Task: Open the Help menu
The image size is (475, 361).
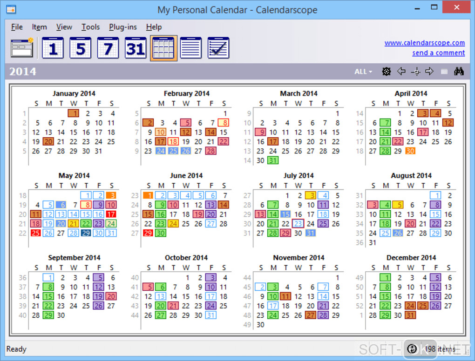Action: tap(154, 27)
